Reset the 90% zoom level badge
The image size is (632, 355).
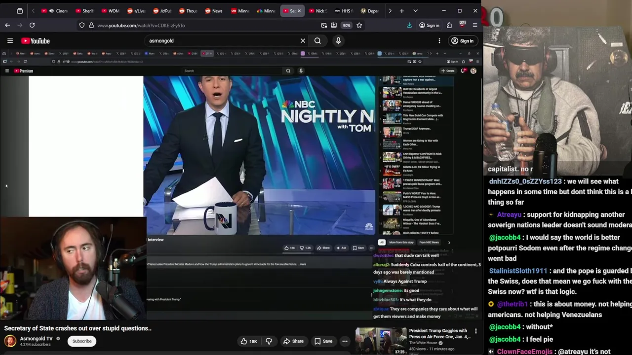(x=347, y=25)
